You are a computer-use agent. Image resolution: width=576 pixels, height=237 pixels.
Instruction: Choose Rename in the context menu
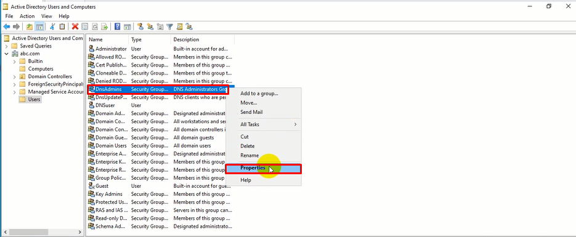click(264, 156)
